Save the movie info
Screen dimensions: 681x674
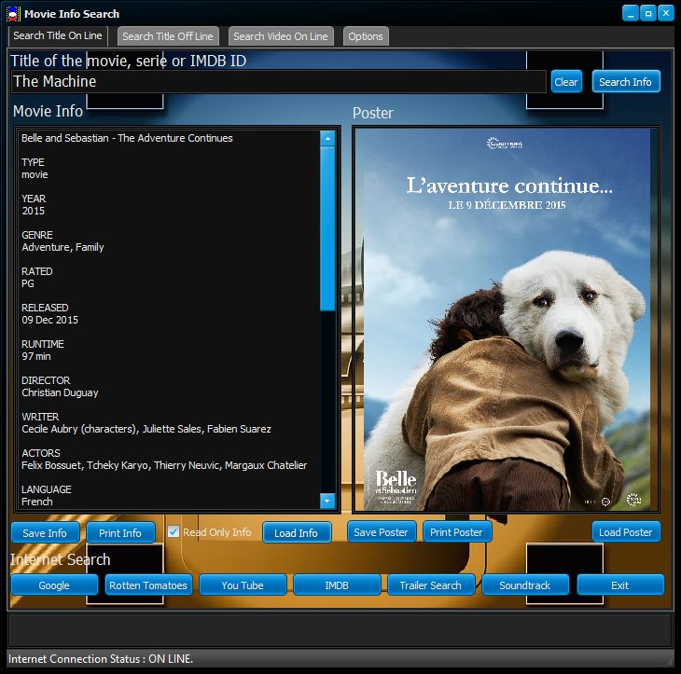(45, 532)
